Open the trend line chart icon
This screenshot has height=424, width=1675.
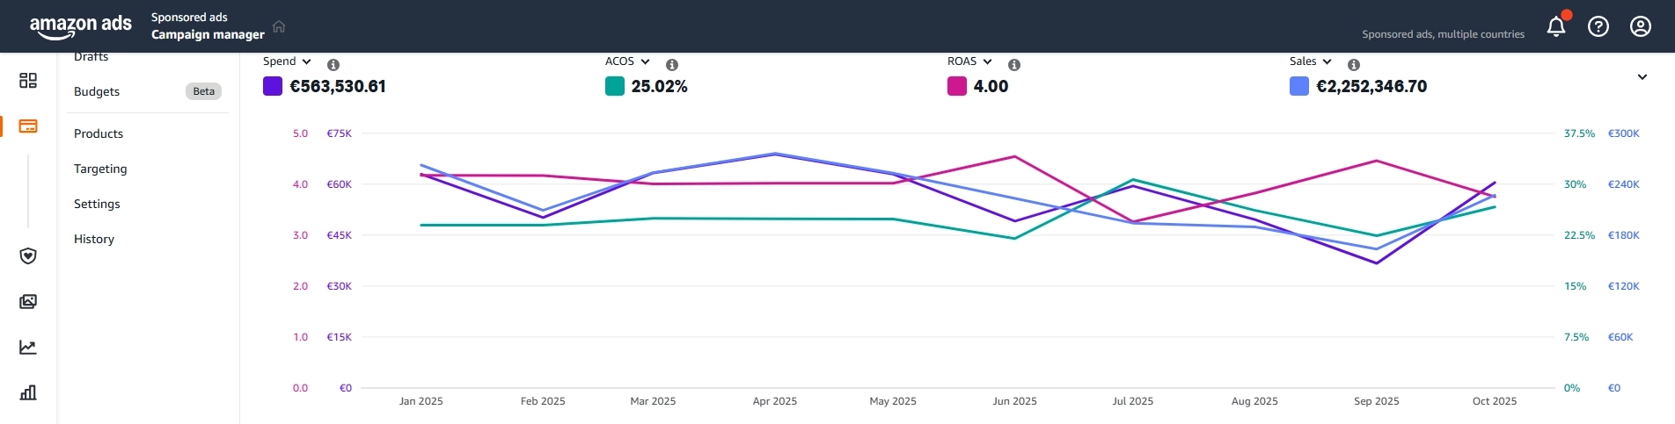28,348
